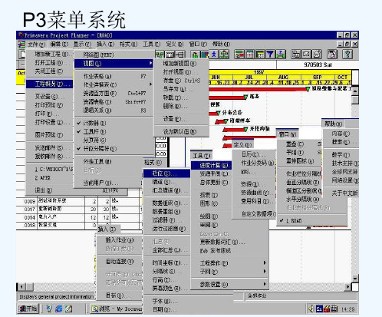Select checked window entry 1 ROAD
This screenshot has width=382, height=317.
pos(311,220)
